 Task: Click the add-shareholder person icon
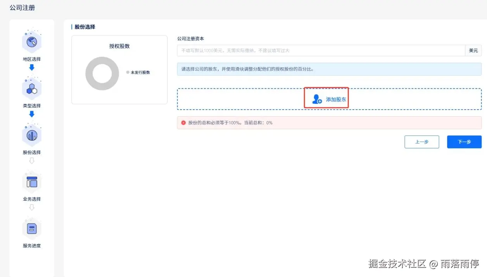click(317, 99)
